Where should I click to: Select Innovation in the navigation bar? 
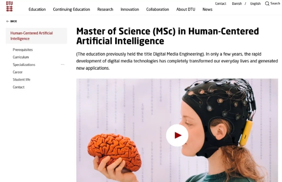coord(130,9)
